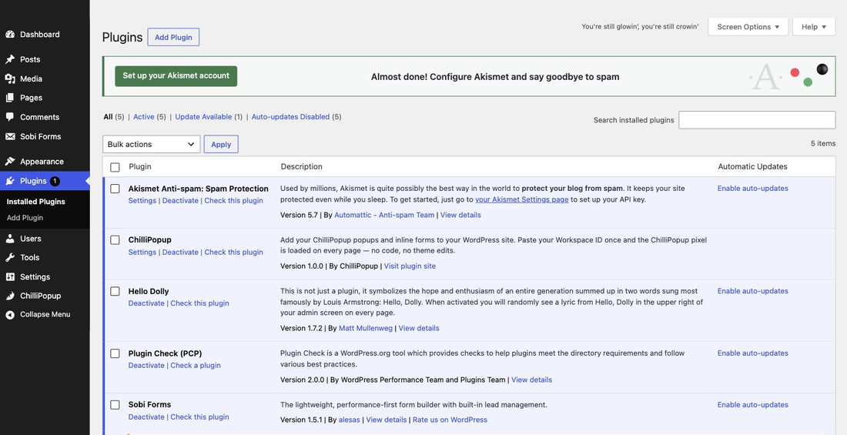Open Add Plugin submenu item in sidebar

click(x=25, y=218)
